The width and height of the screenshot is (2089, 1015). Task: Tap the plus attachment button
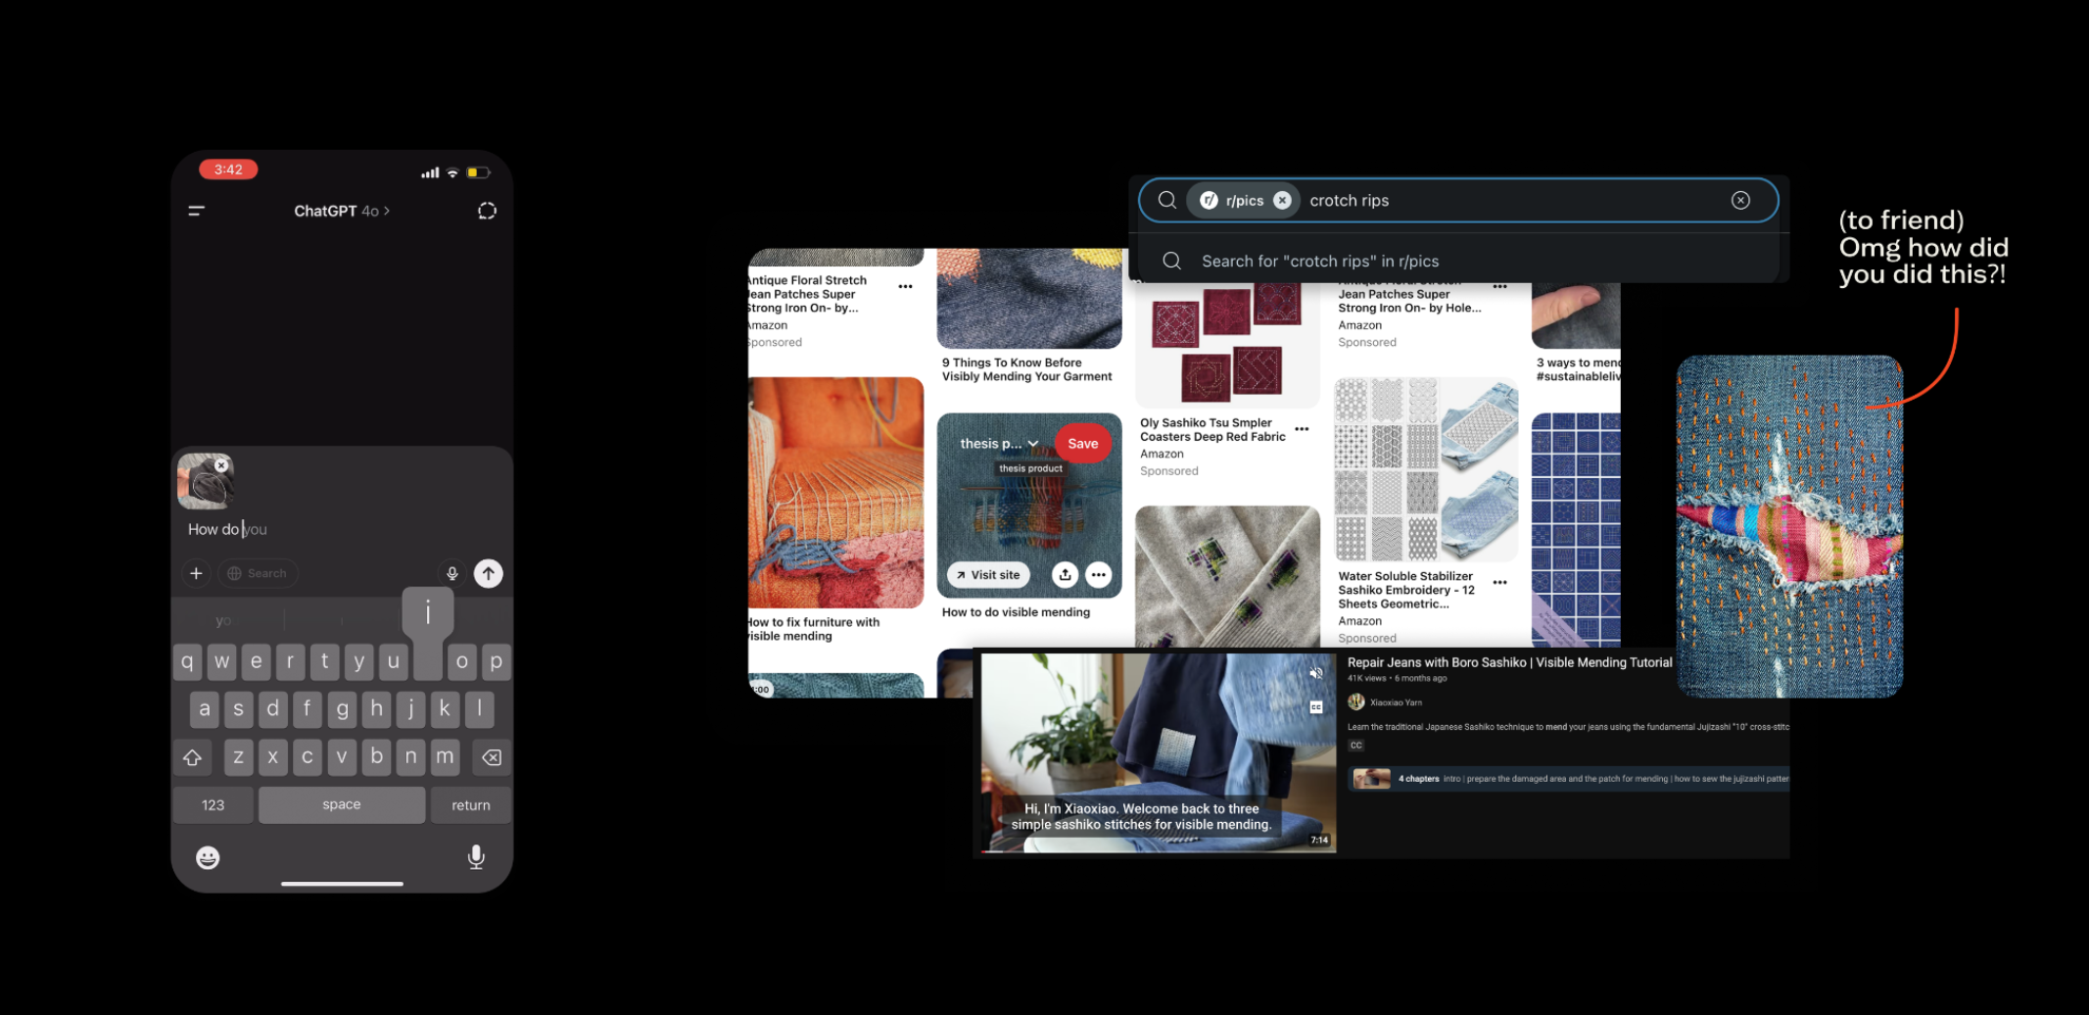196,573
